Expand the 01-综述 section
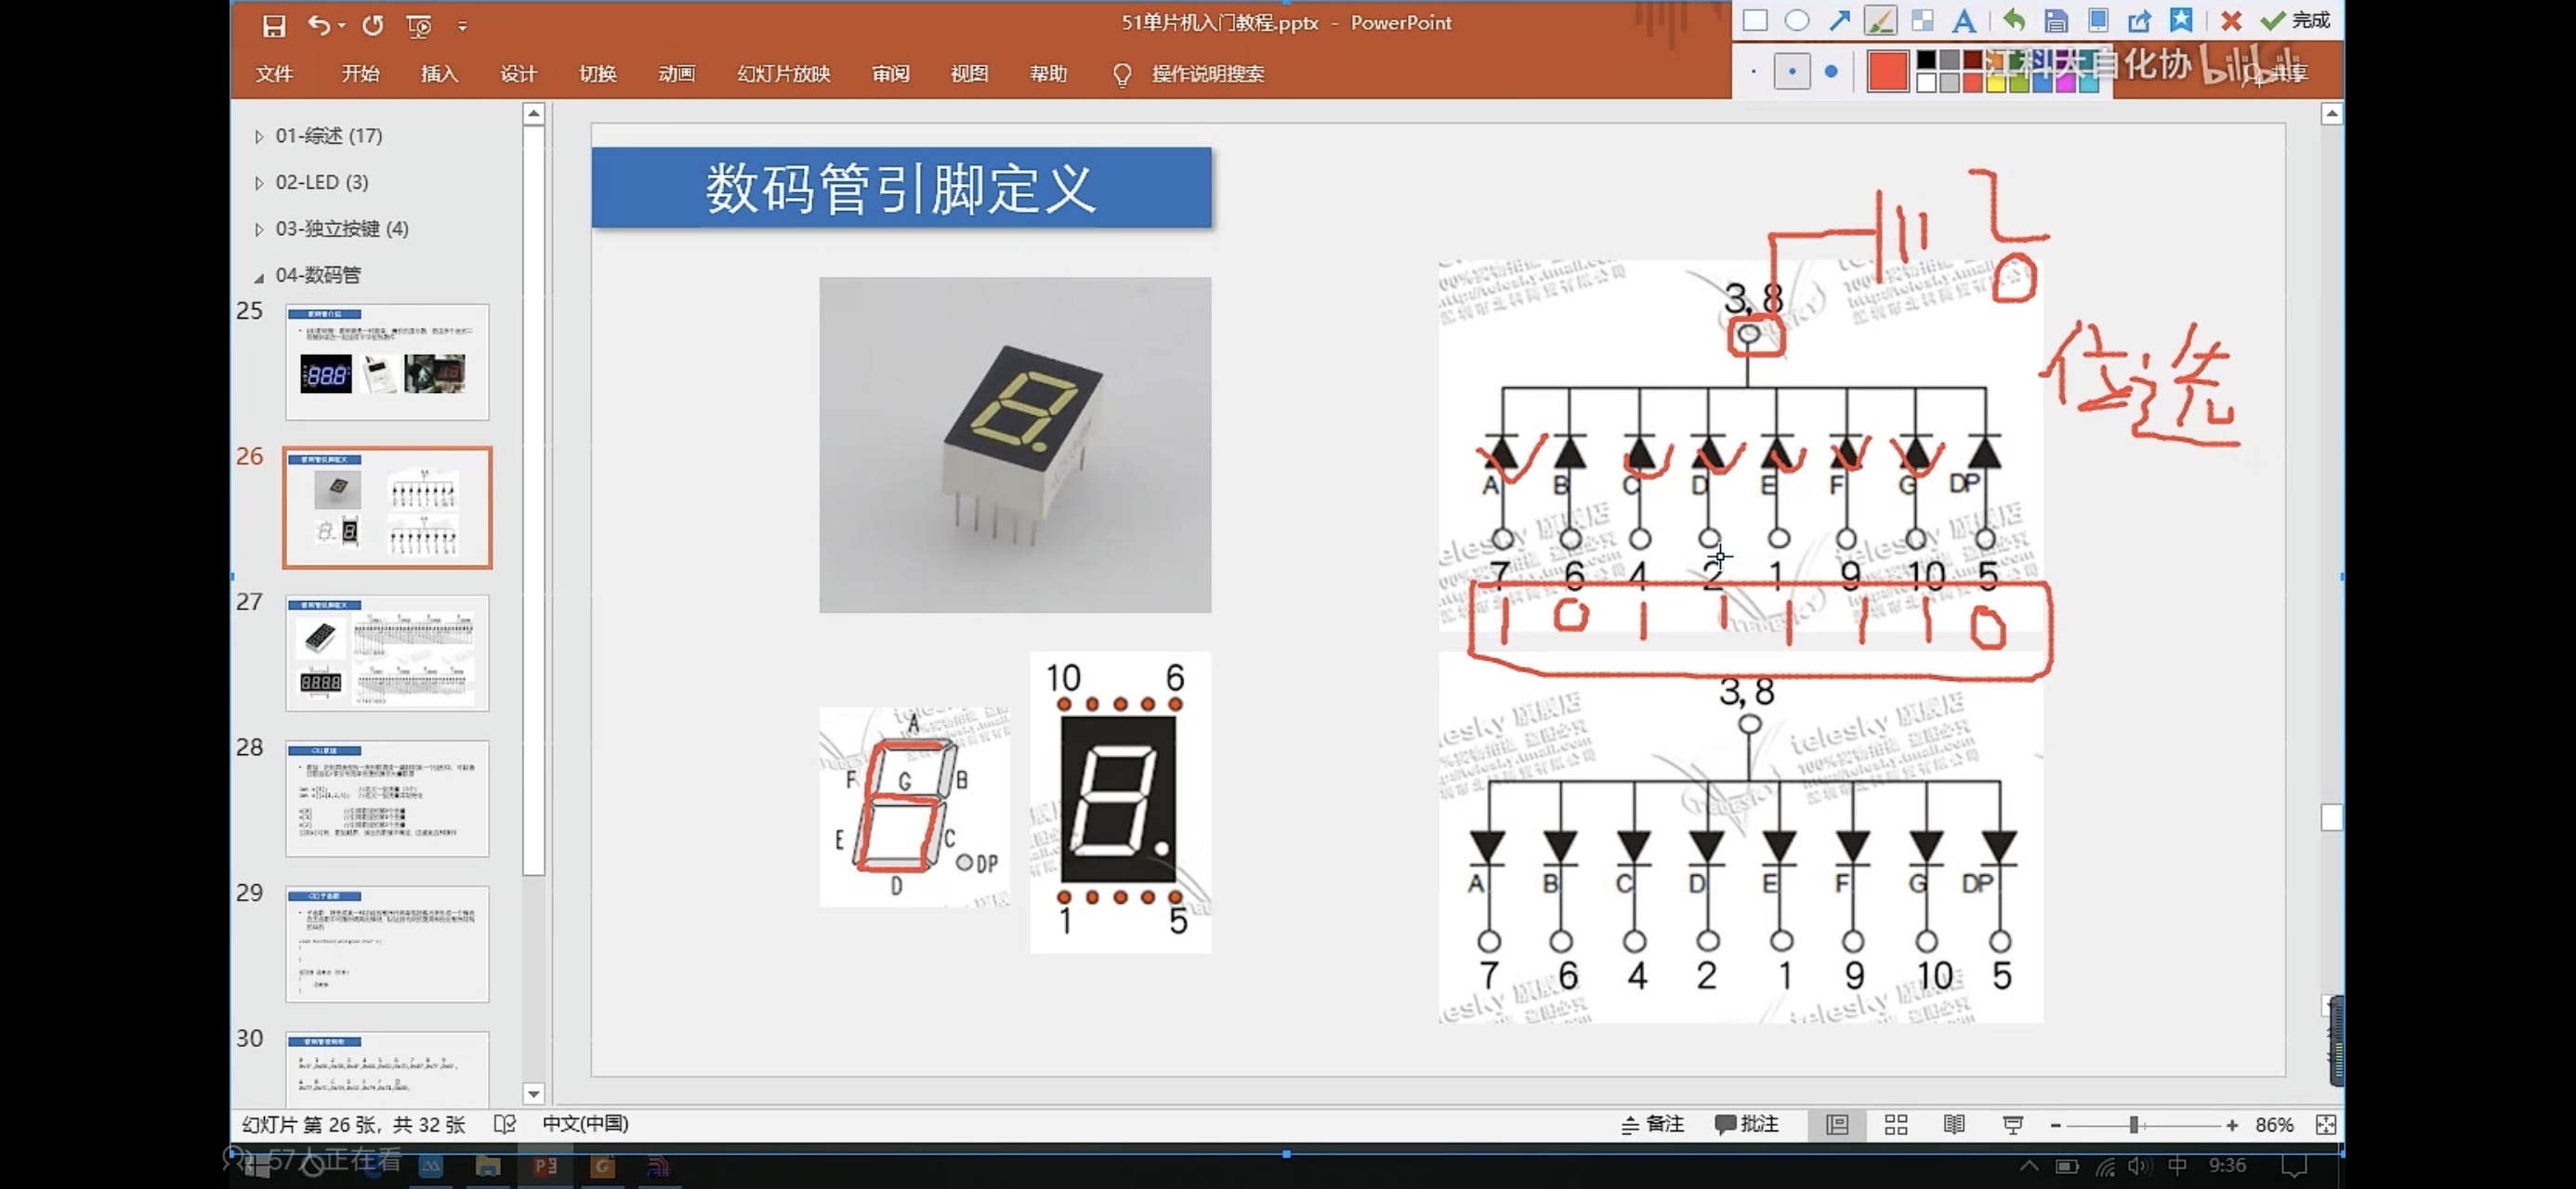Viewport: 2576px width, 1189px height. click(x=259, y=136)
